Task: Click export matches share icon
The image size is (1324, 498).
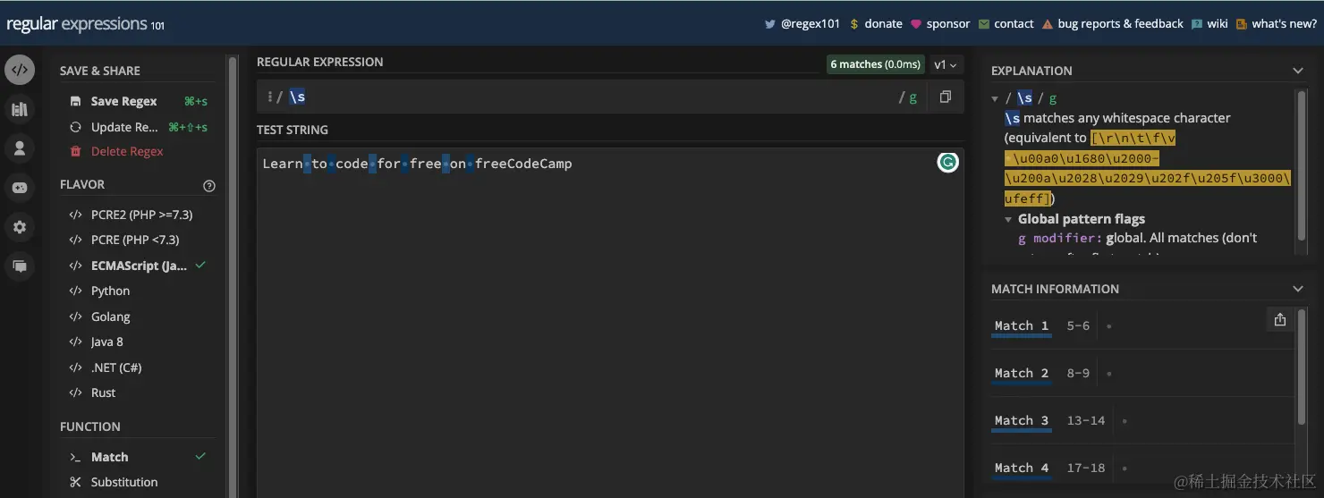Action: coord(1279,319)
